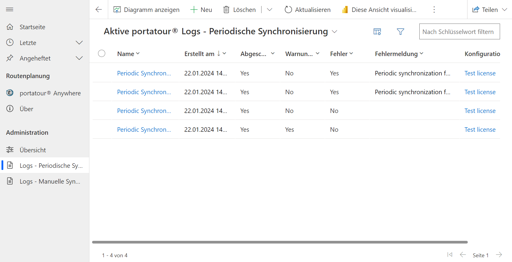Go to first page icon
This screenshot has height=262, width=512.
pyautogui.click(x=450, y=255)
